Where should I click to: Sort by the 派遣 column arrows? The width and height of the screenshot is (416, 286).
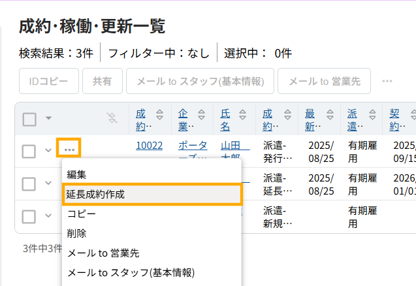click(x=371, y=118)
